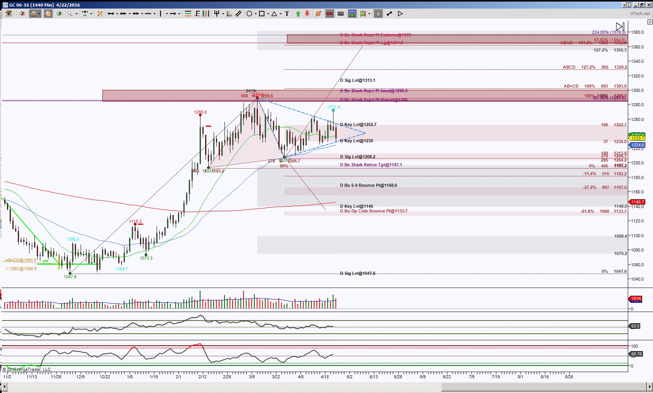Toggle the data box counter icon

341,14
